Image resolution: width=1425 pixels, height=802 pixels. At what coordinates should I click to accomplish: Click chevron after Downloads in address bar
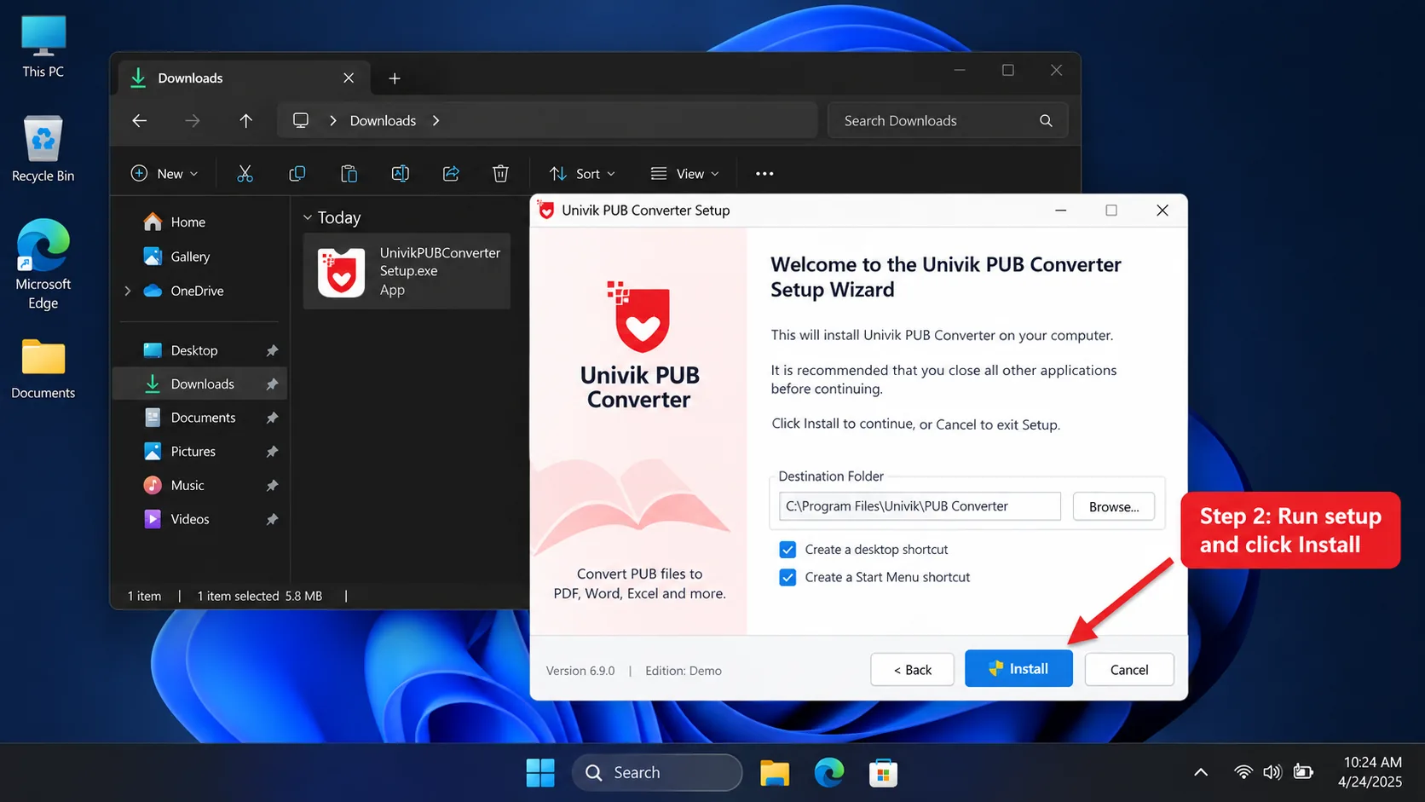click(436, 121)
